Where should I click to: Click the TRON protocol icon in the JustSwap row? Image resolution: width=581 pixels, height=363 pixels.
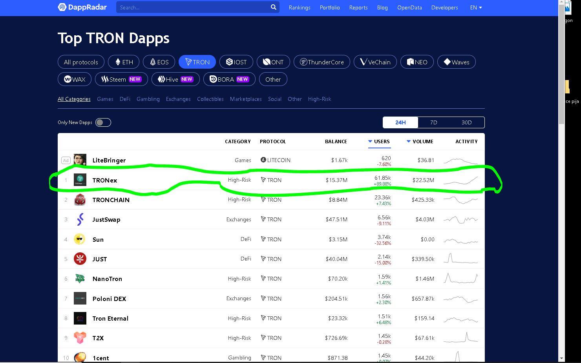point(263,219)
